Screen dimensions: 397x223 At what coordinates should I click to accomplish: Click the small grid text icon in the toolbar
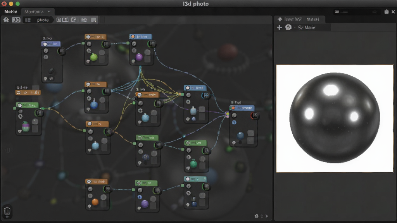click(x=84, y=20)
